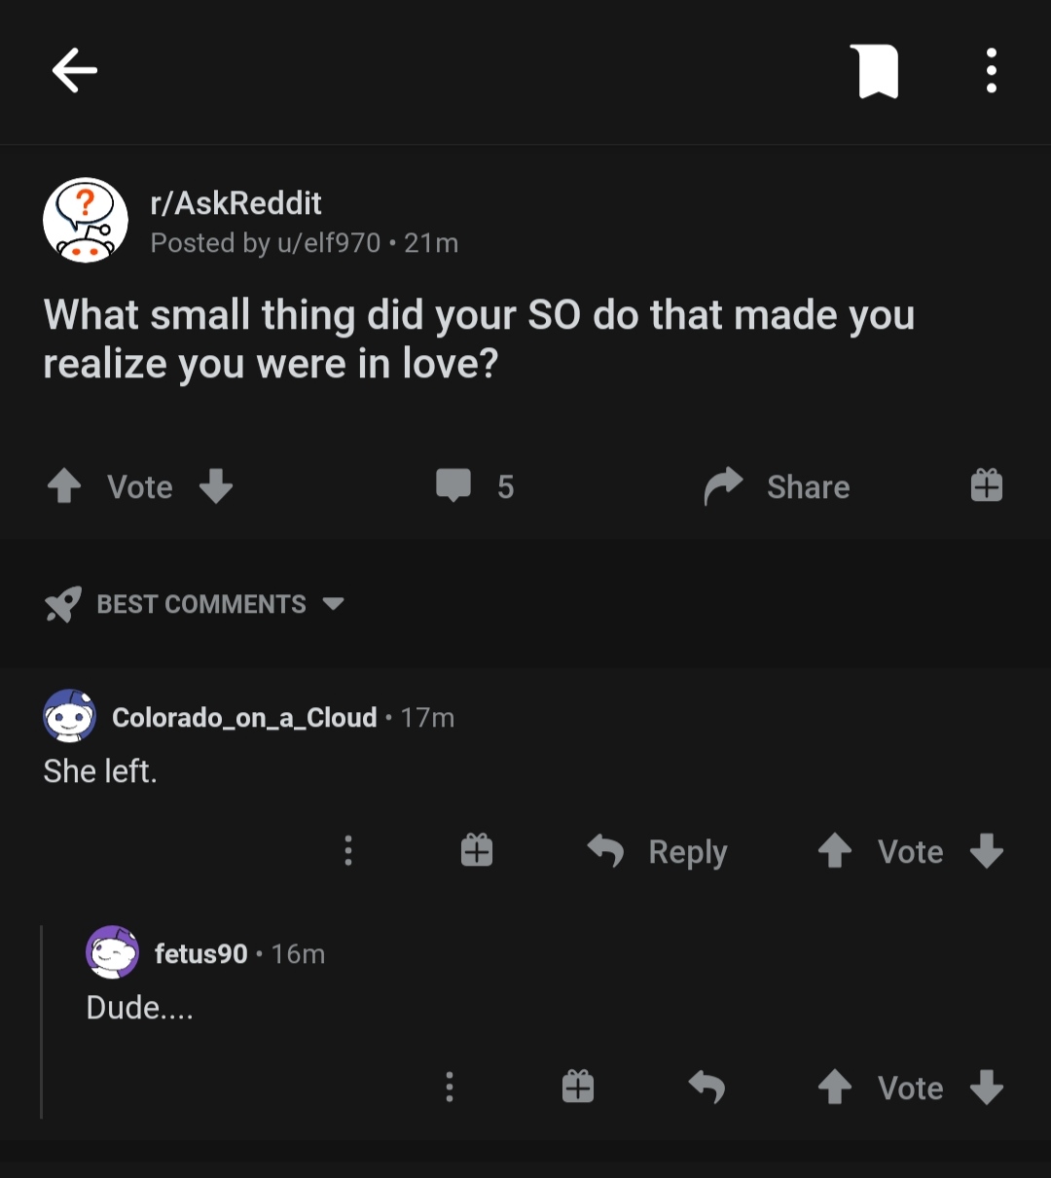
Task: Upvote the main post
Action: click(64, 485)
